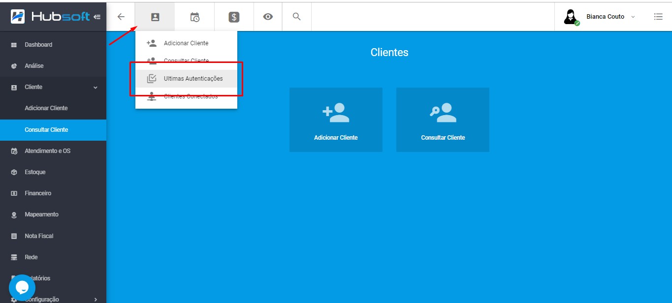Open the list icon at top right
The image size is (672, 303).
tap(658, 17)
